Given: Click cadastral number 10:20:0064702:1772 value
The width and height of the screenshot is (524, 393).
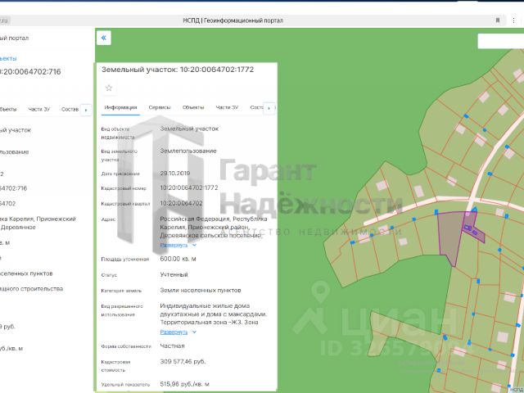Looking at the screenshot, I should [x=188, y=187].
